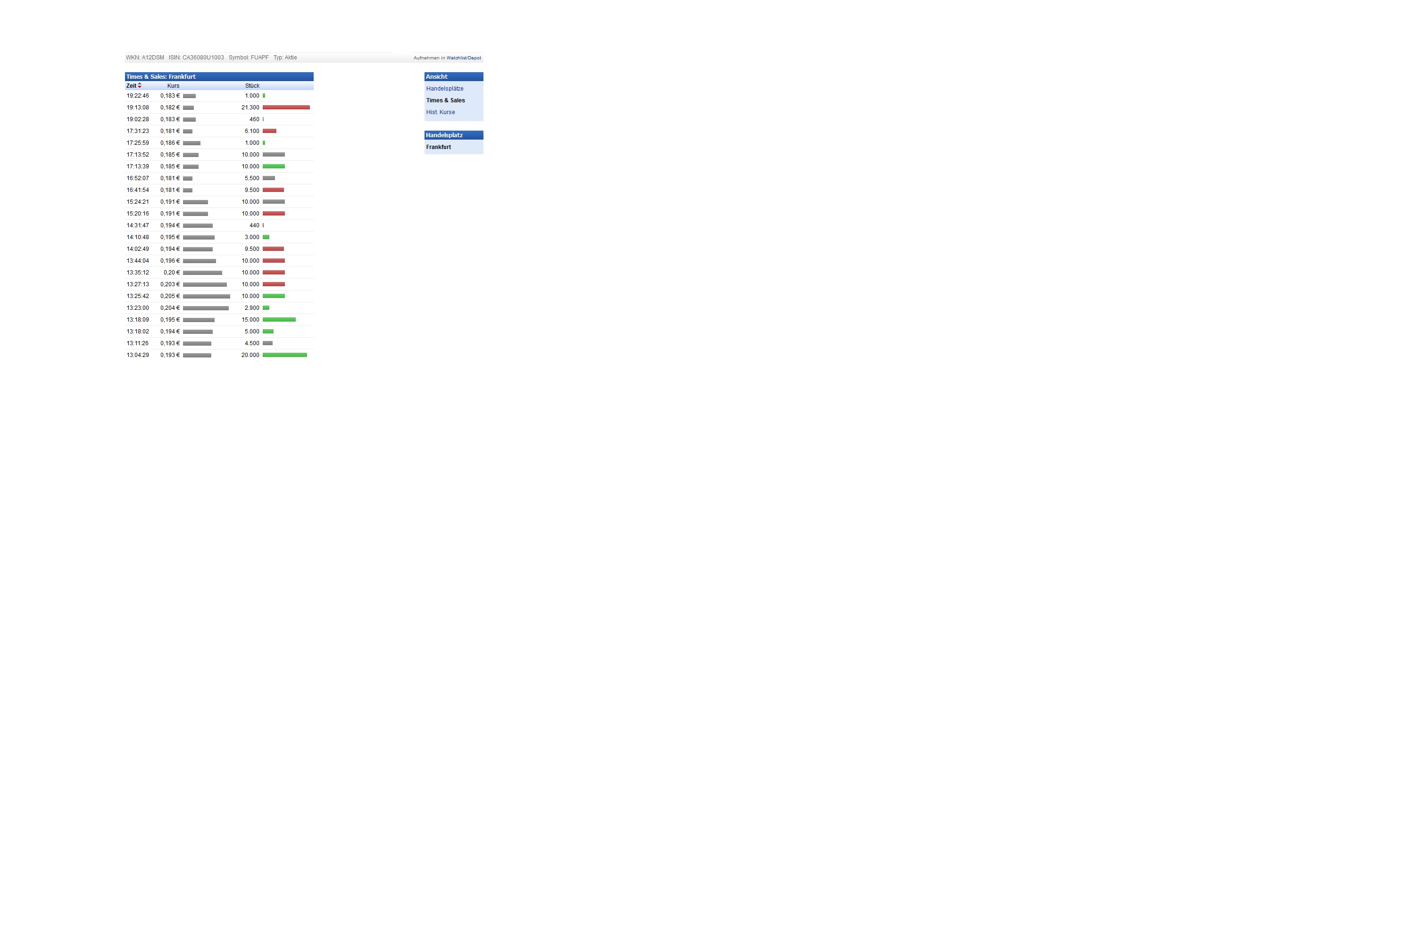Click the 0,203 € price
1415x937 pixels.
point(170,284)
